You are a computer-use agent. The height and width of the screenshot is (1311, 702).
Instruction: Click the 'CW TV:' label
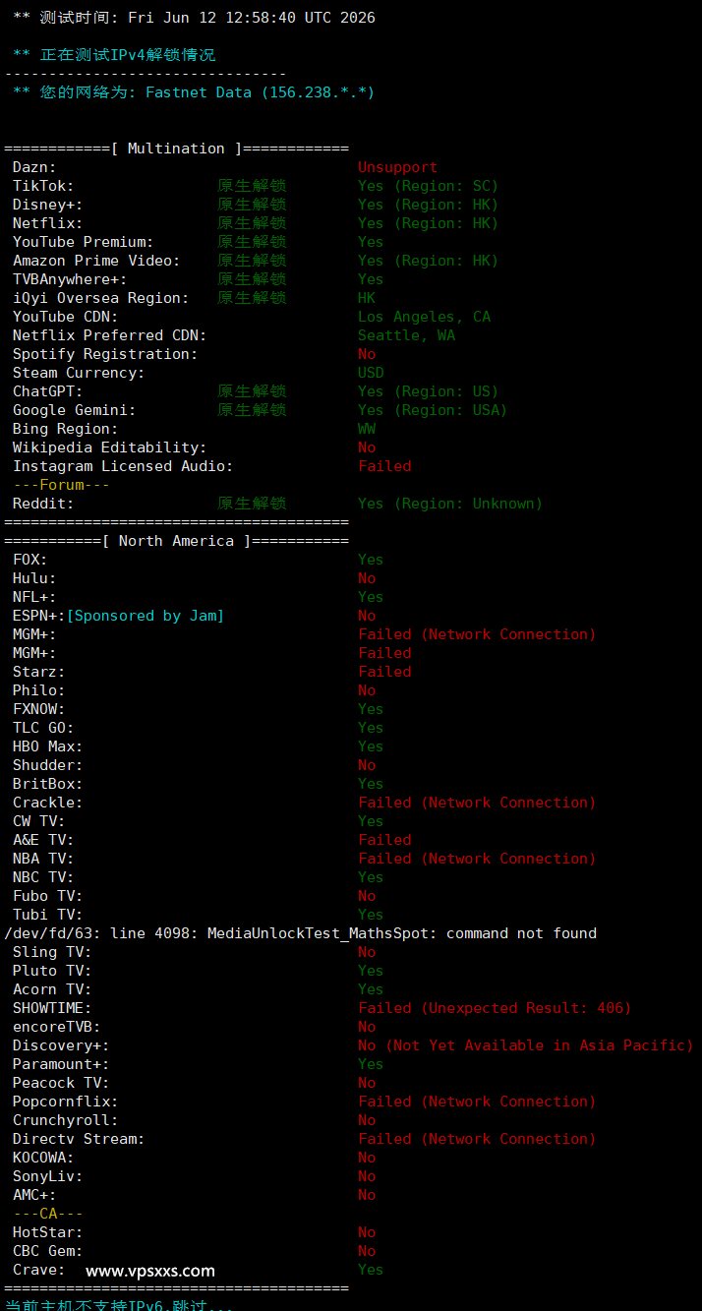pos(38,821)
